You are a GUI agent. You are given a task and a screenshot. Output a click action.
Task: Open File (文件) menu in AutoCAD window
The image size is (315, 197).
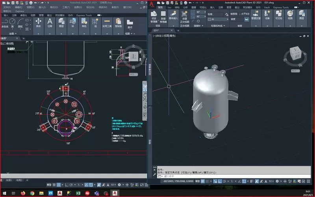pos(7,7)
